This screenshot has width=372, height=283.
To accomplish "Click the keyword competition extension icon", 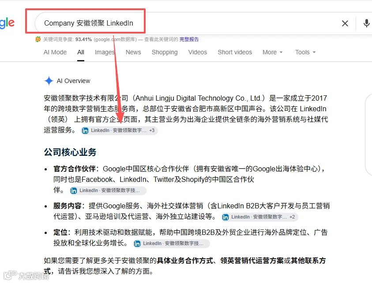I will [38, 39].
